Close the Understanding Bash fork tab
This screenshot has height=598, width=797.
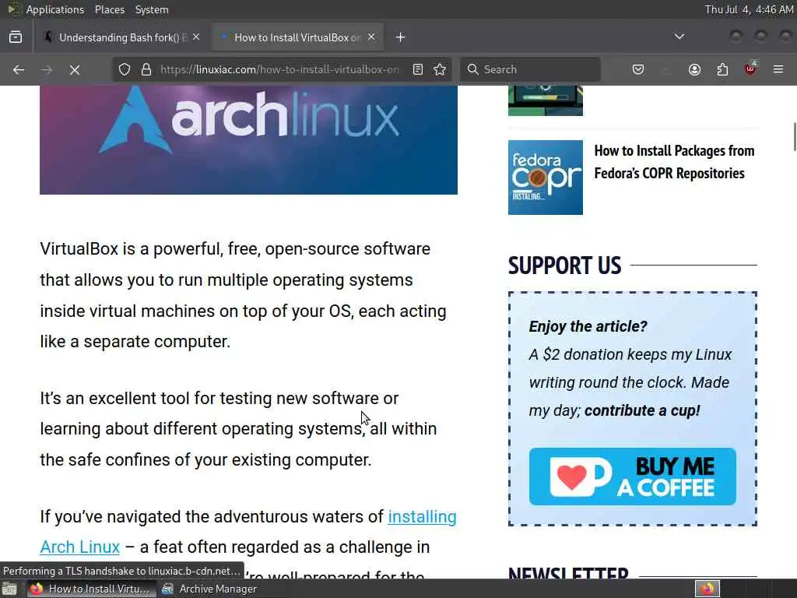196,37
